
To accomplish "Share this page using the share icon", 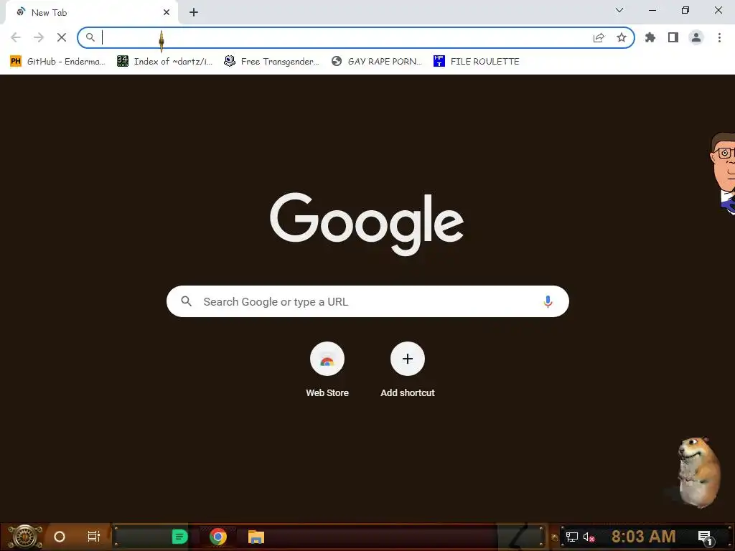I will (599, 37).
